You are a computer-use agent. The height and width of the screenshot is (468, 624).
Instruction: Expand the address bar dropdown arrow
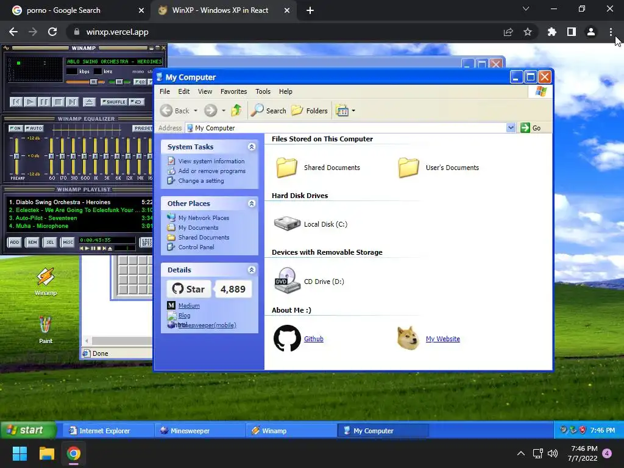511,128
